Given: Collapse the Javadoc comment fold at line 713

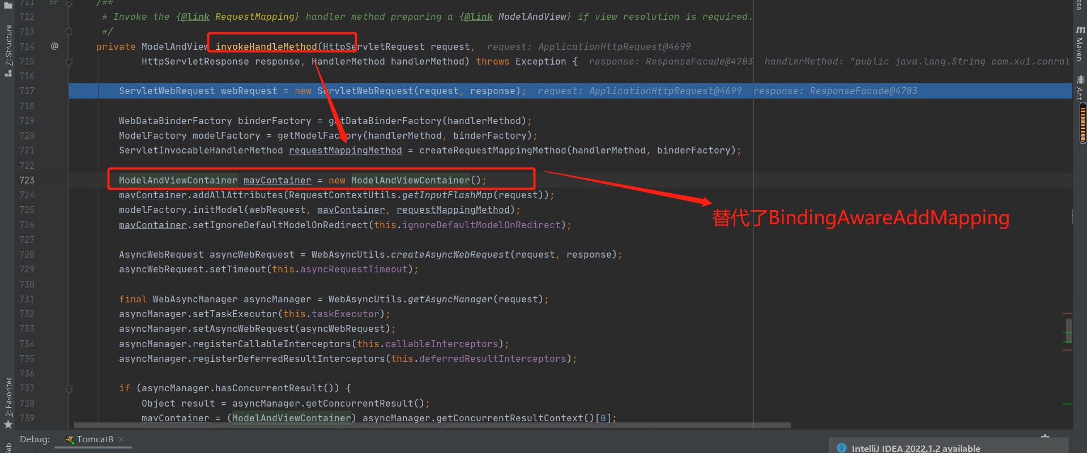Looking at the screenshot, I should (x=69, y=31).
